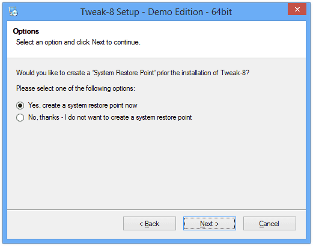The height and width of the screenshot is (246, 313).
Task: Select the 'Yes, create a system restore point' radio button
Action: click(20, 105)
